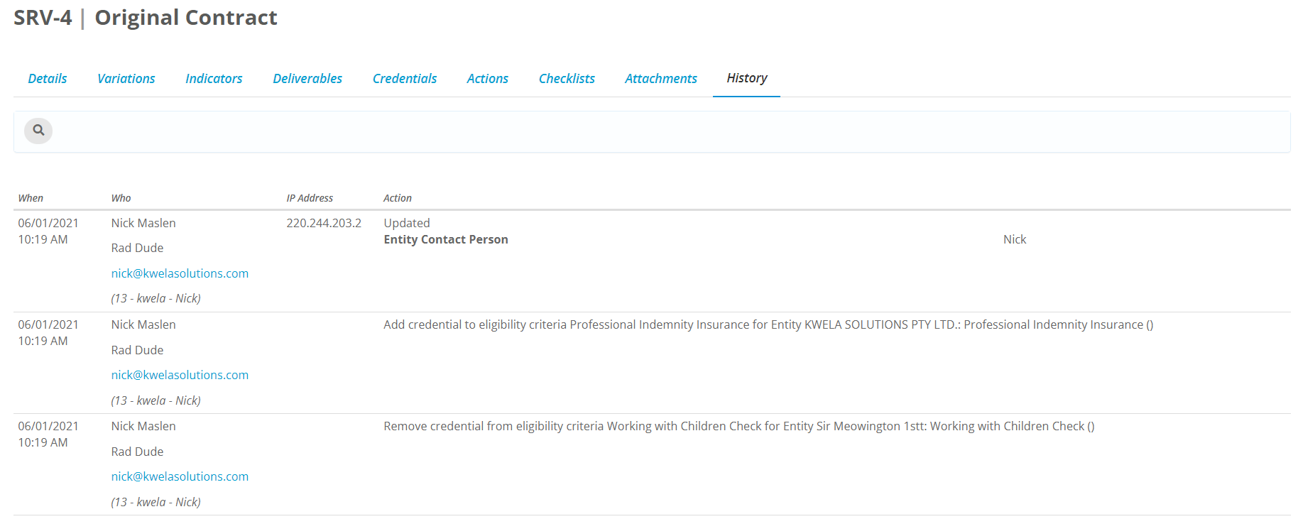The width and height of the screenshot is (1298, 519).
Task: Click the When column header
Action: tap(31, 198)
